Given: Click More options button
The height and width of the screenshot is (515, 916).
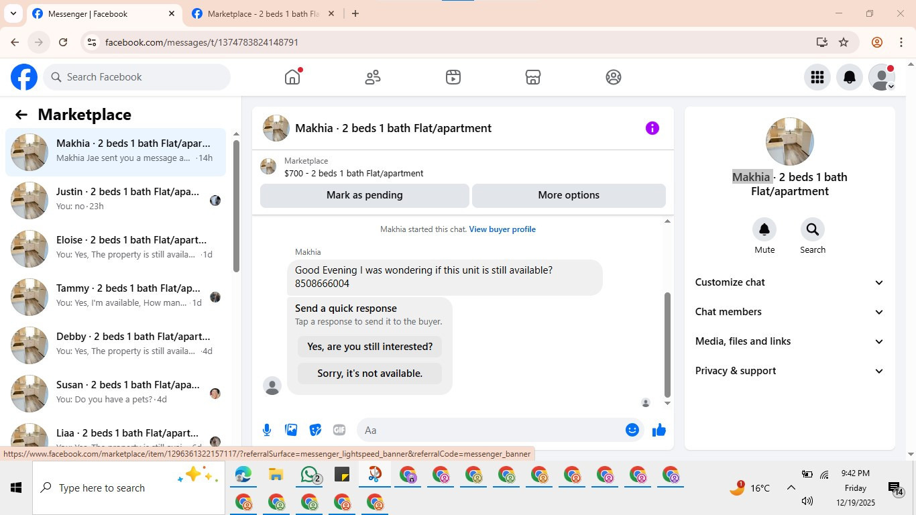Looking at the screenshot, I should pos(569,195).
